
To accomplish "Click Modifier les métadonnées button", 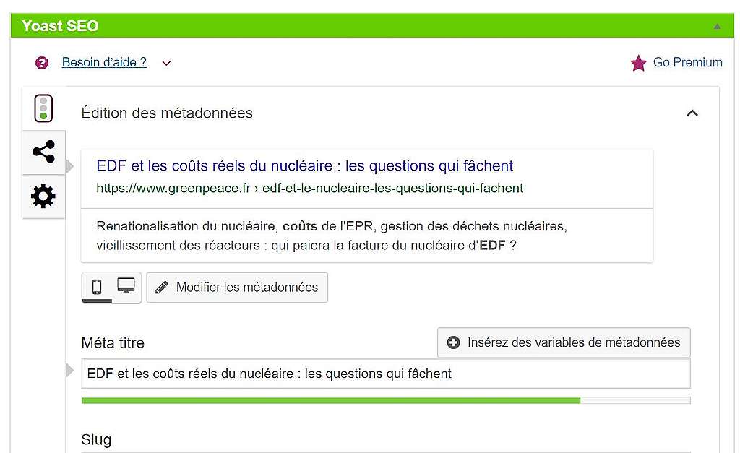I will pos(237,288).
